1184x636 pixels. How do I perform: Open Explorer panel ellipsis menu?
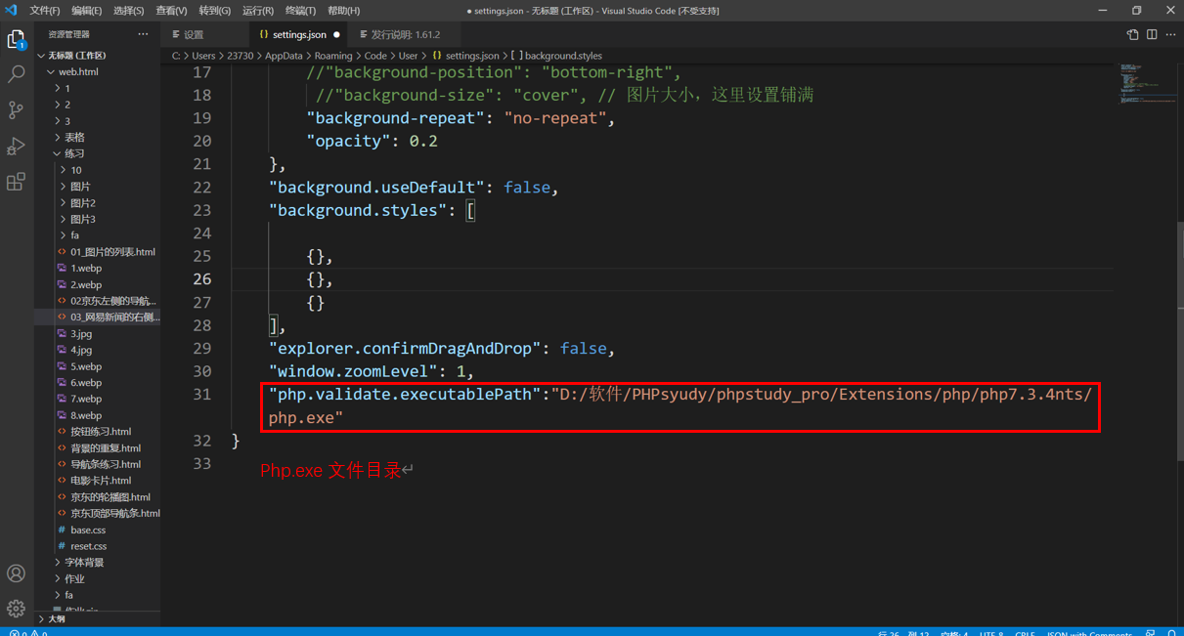pos(143,34)
